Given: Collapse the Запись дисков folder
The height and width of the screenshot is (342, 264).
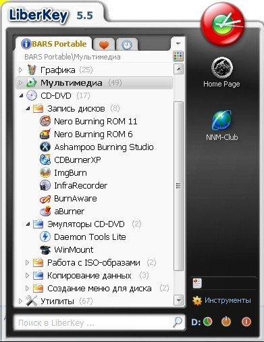Looking at the screenshot, I should (x=28, y=109).
